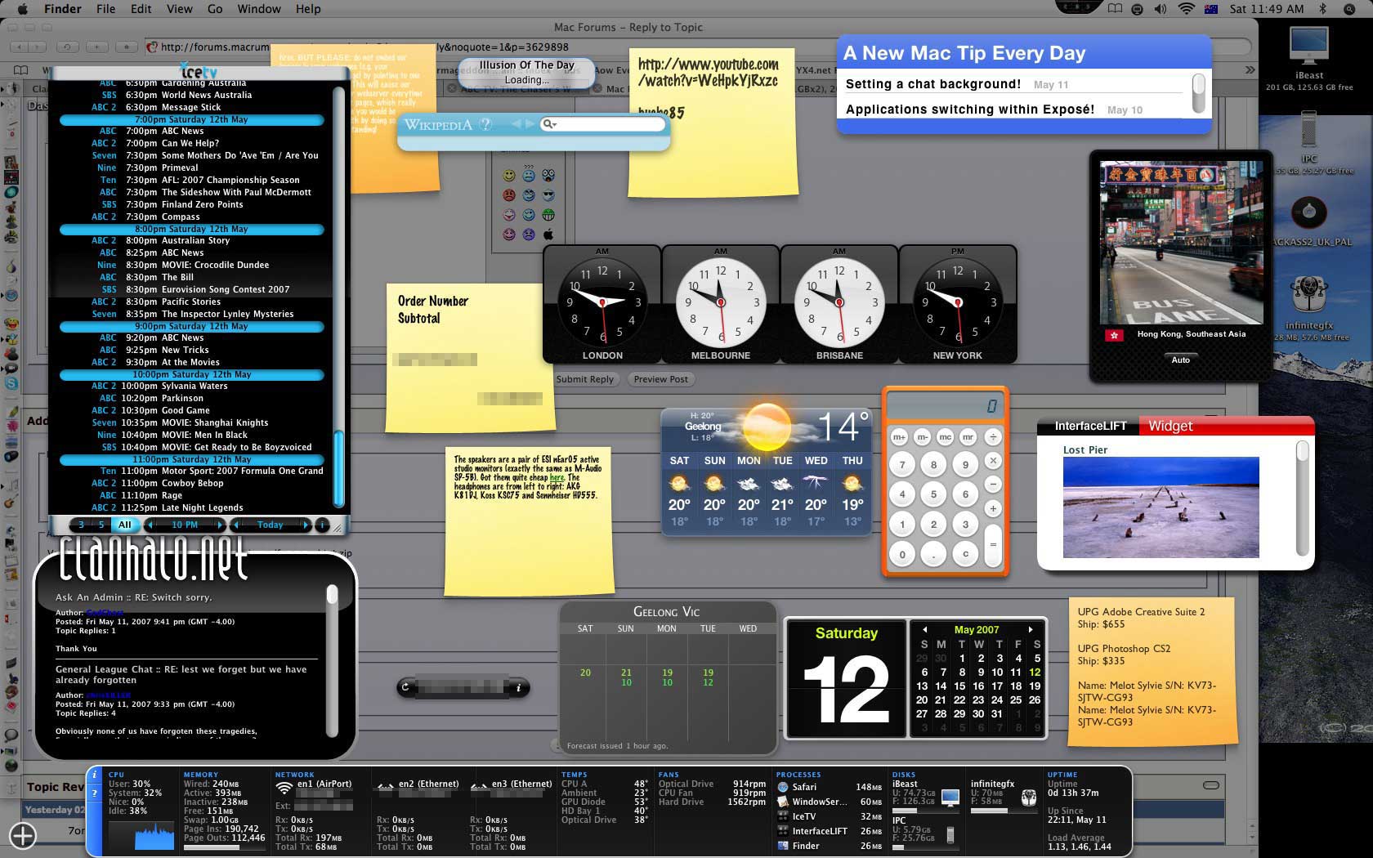Image resolution: width=1373 pixels, height=858 pixels.
Task: Open the Finder menu
Action: 62,9
